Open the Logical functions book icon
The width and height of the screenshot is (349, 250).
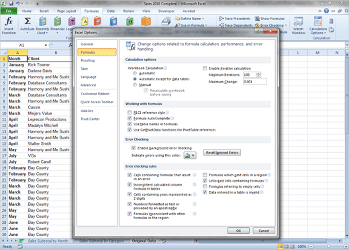coord(72,21)
